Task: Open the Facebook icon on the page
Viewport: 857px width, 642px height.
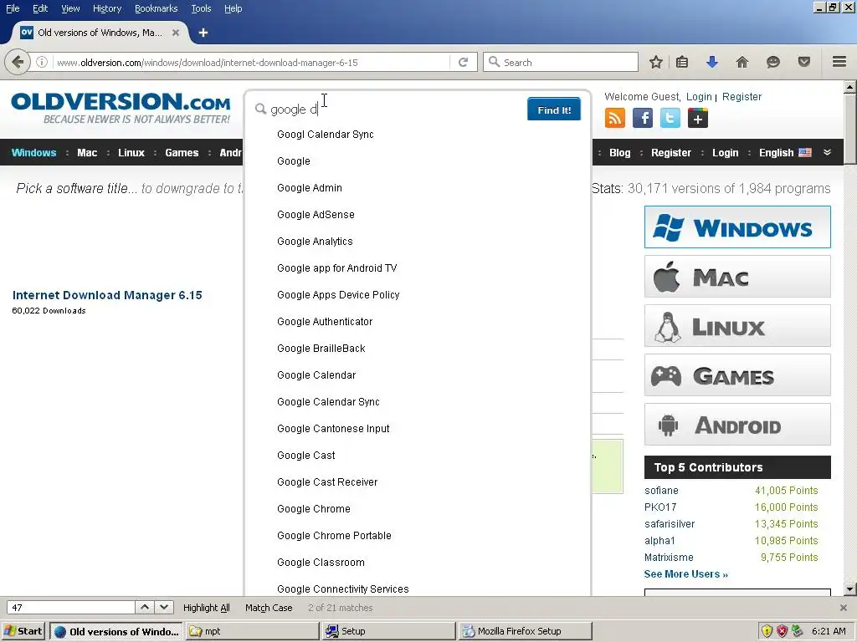Action: pyautogui.click(x=643, y=118)
